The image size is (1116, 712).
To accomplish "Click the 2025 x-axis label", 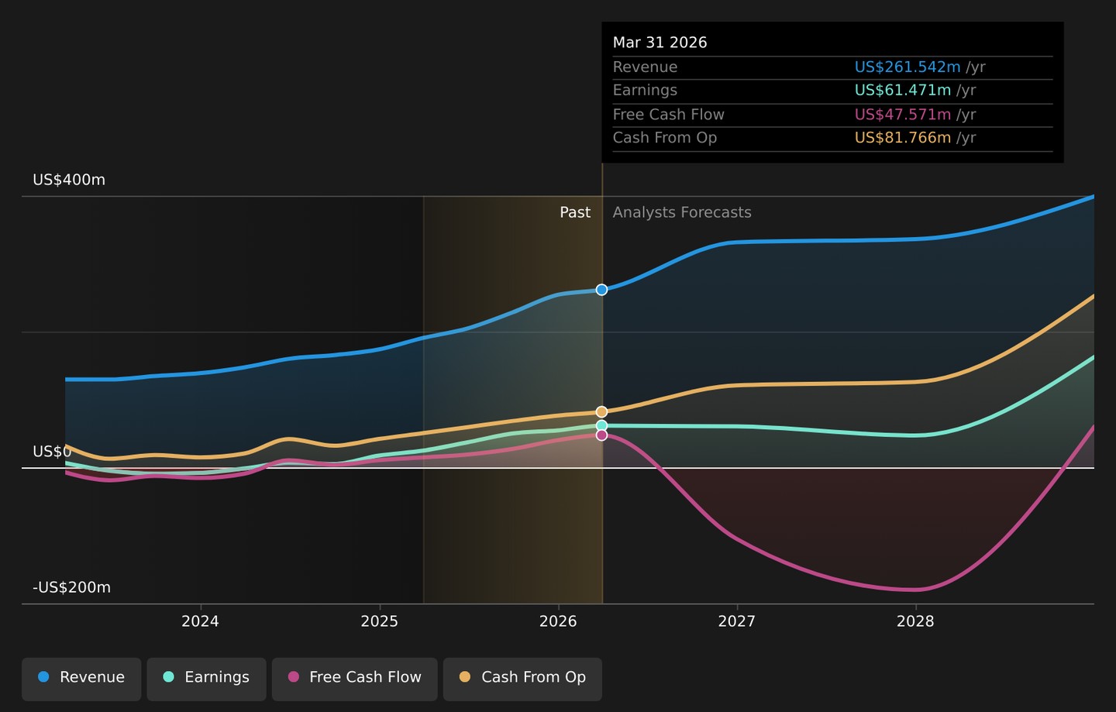I will [379, 621].
